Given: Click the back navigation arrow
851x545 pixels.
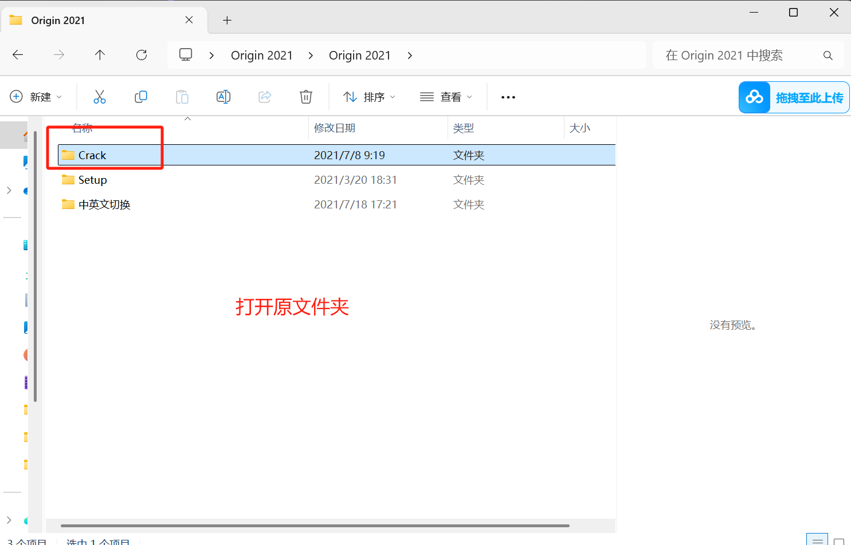Looking at the screenshot, I should (17, 54).
